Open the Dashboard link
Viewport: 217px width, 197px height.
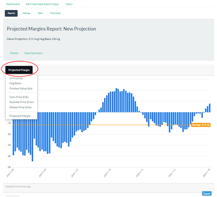point(13,4)
